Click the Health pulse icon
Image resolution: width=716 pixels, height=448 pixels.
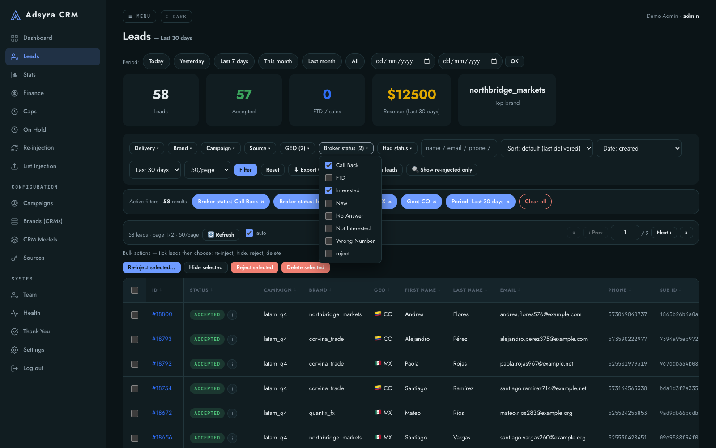tap(14, 313)
